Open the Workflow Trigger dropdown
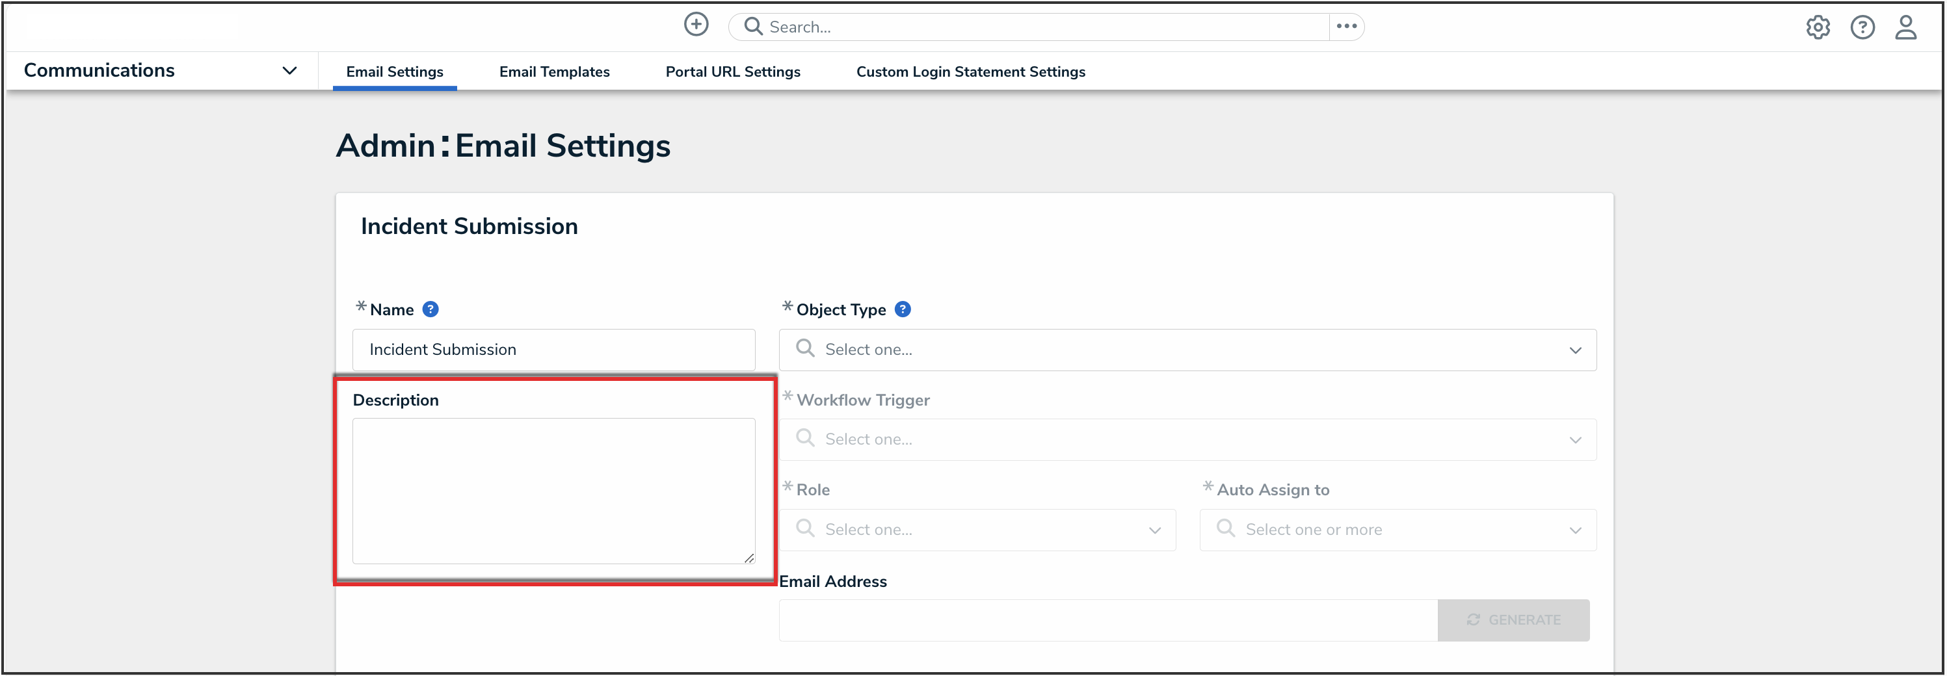1947x676 pixels. pyautogui.click(x=1187, y=439)
